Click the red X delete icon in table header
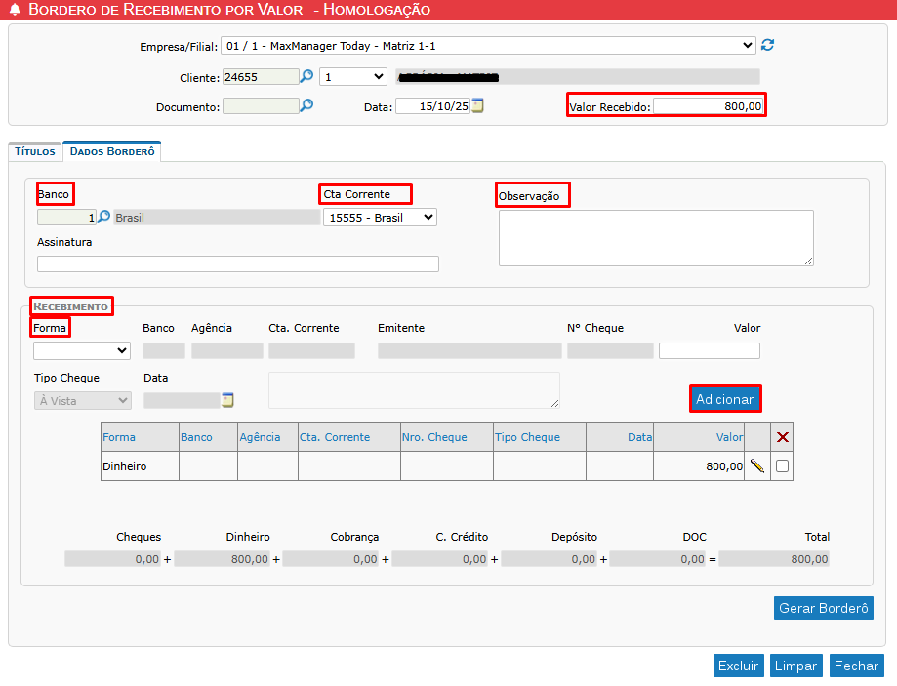The width and height of the screenshot is (897, 686). tap(782, 437)
